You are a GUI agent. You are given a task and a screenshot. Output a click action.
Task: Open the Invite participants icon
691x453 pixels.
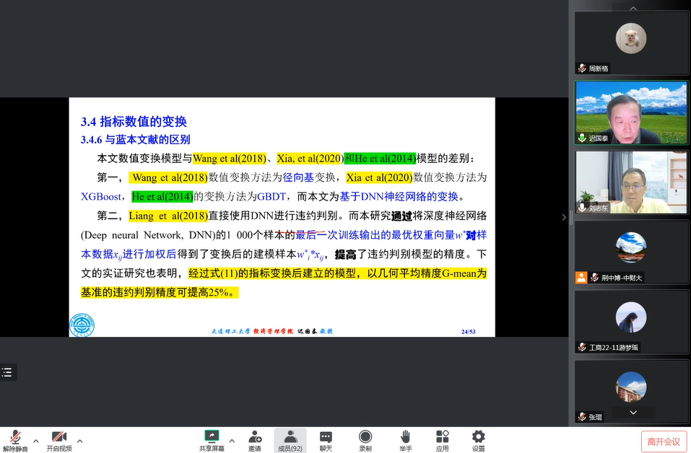(255, 437)
